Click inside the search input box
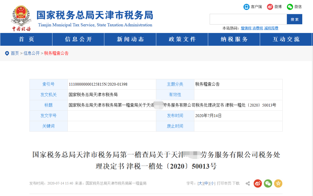Viewport: 313px width, 196px height. pyautogui.click(x=248, y=19)
